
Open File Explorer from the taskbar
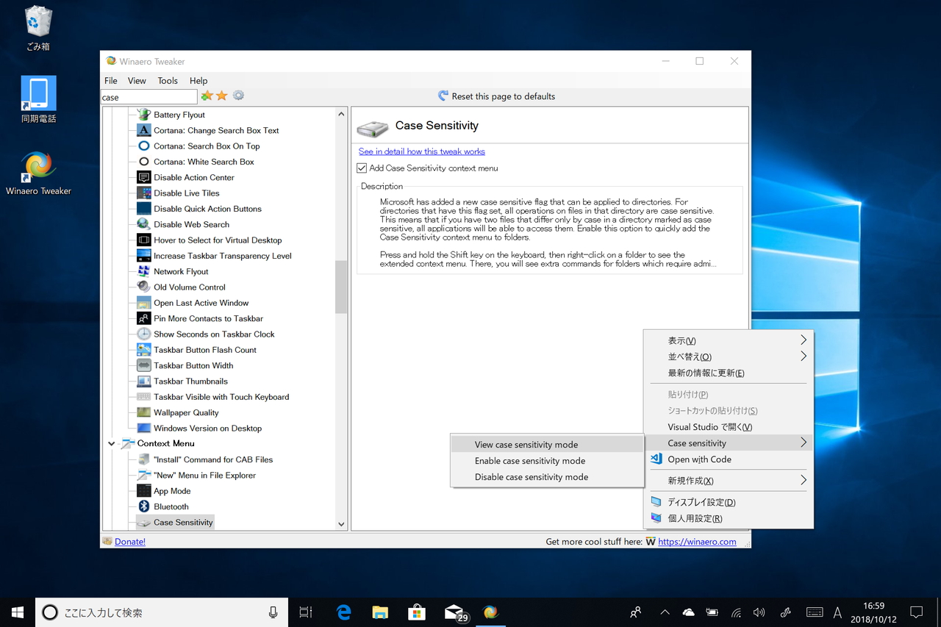tap(380, 612)
